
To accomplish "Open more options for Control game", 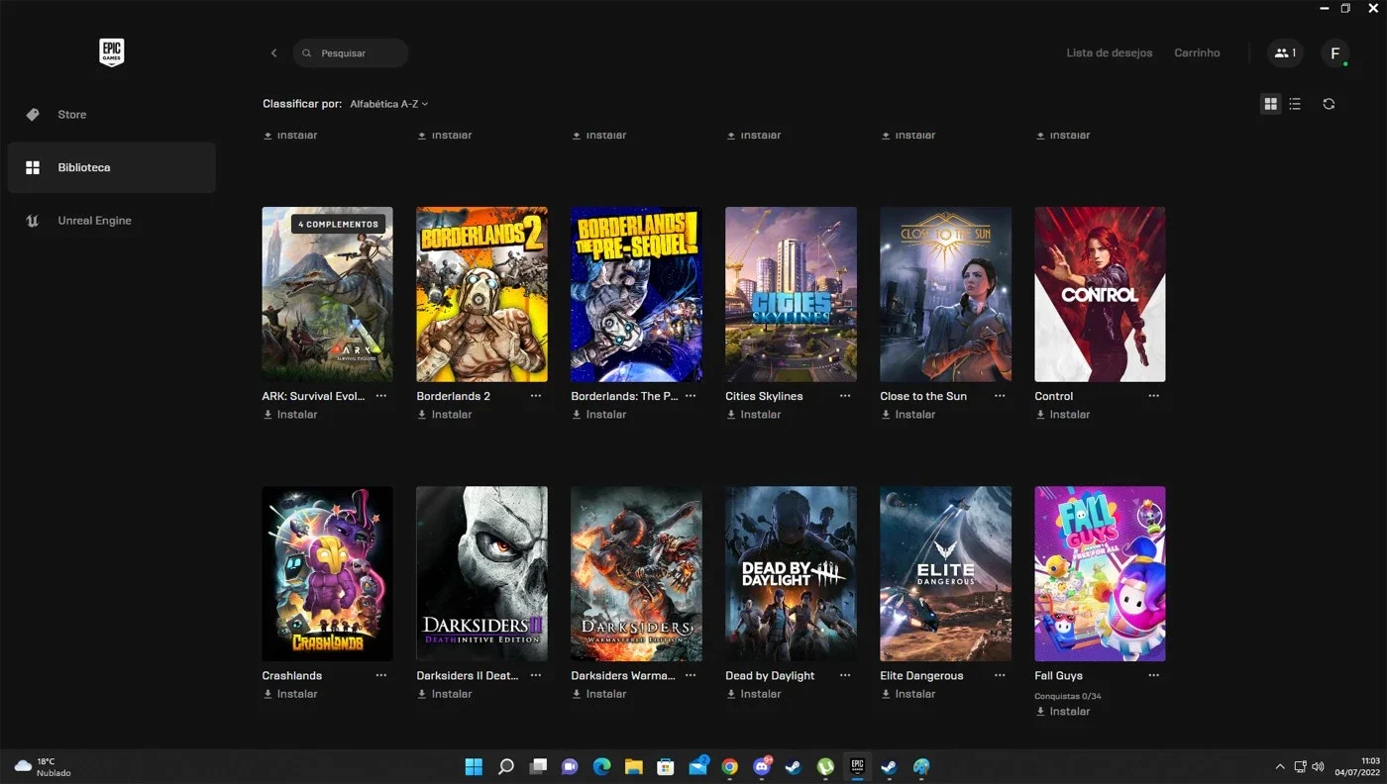I will click(x=1154, y=396).
